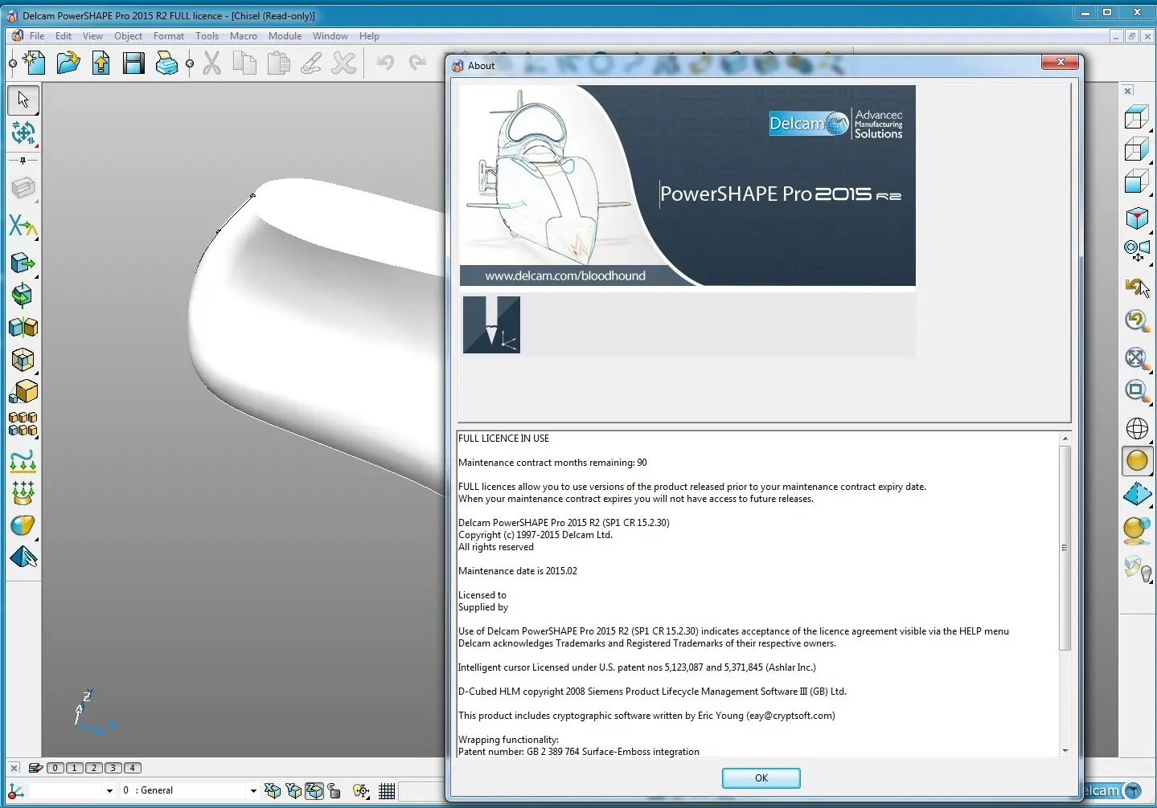Toggle level 3 button
This screenshot has height=808, width=1157.
click(113, 768)
